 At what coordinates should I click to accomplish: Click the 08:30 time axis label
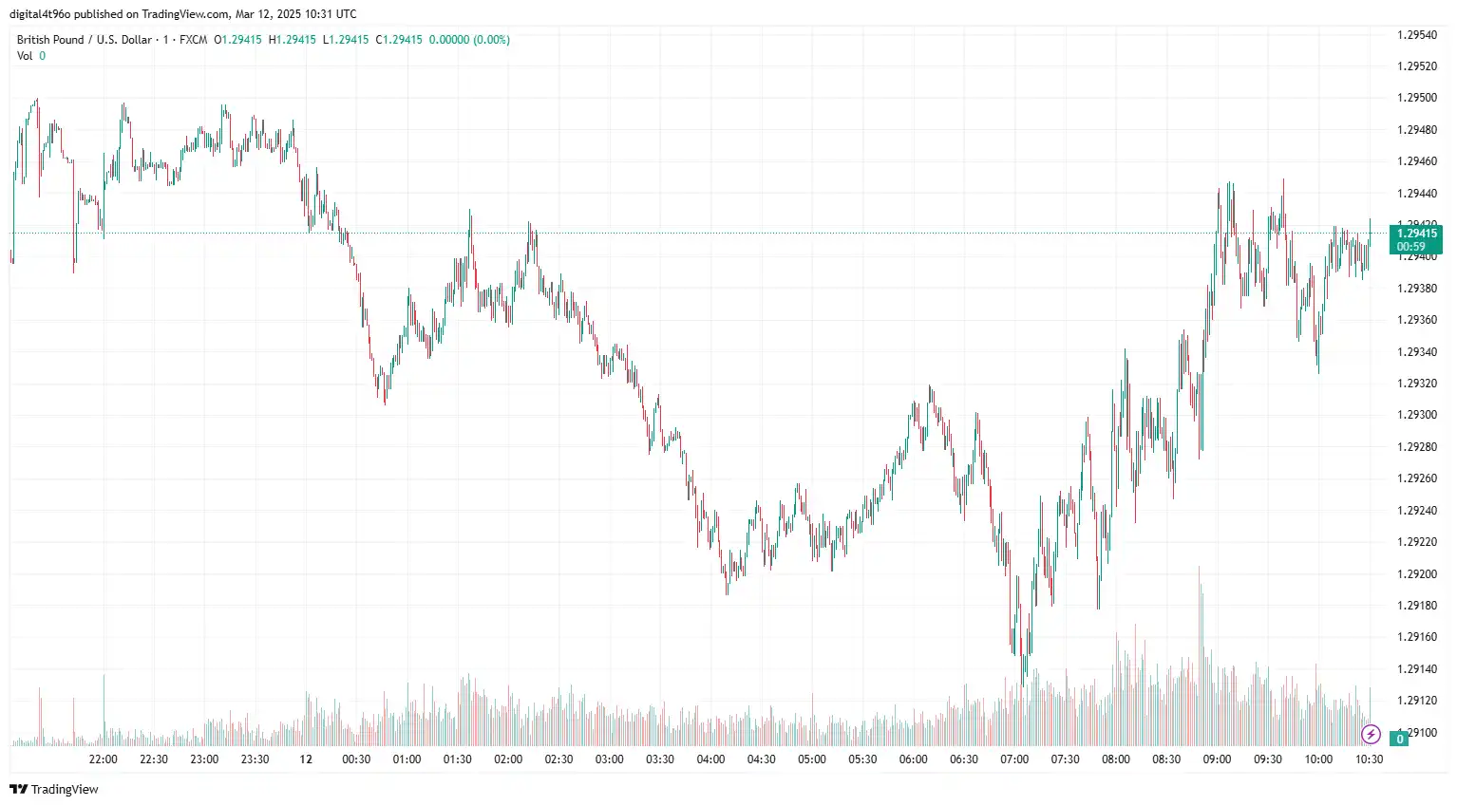click(x=1167, y=759)
